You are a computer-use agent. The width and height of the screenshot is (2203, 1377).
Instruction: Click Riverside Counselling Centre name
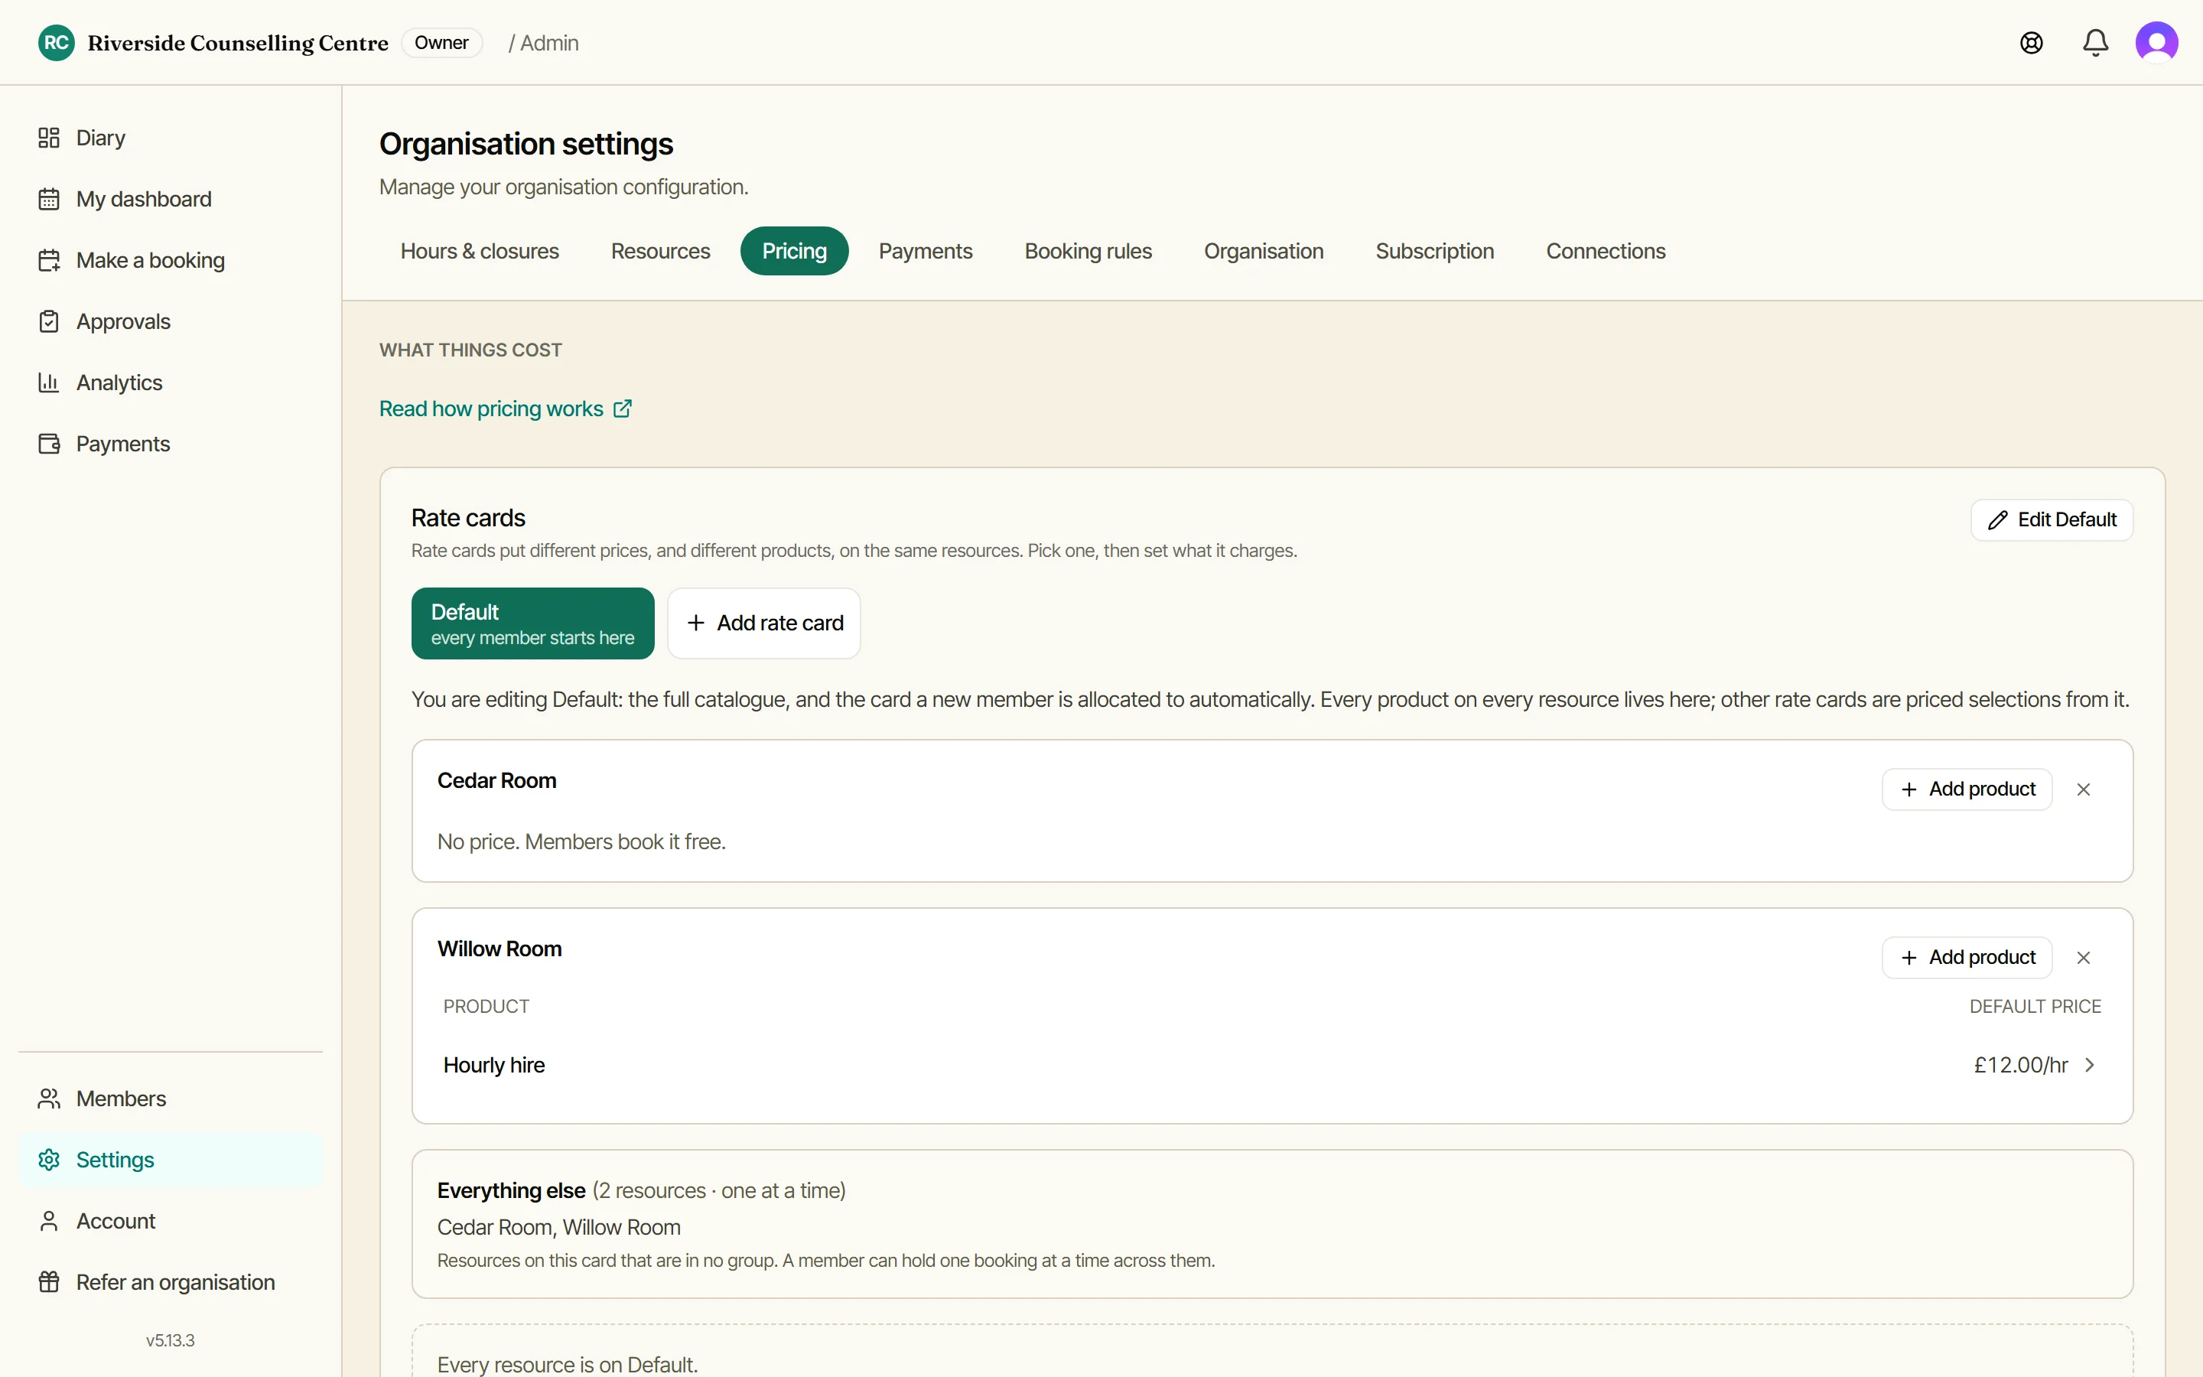[x=238, y=43]
